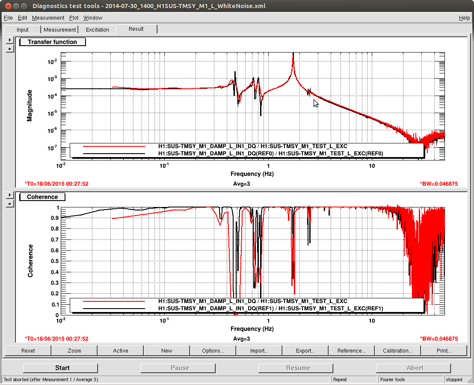Screen dimensions: 474x385
Task: Click the Repeat status field
Action: 354,379
